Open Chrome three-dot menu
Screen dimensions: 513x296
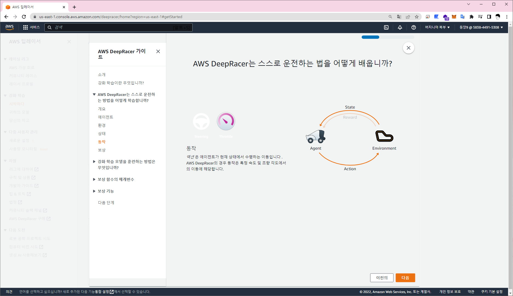(507, 17)
